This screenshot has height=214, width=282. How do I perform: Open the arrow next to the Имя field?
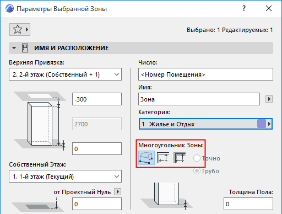coord(269,99)
